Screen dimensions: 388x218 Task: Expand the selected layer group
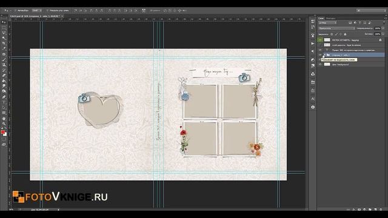click(x=324, y=55)
